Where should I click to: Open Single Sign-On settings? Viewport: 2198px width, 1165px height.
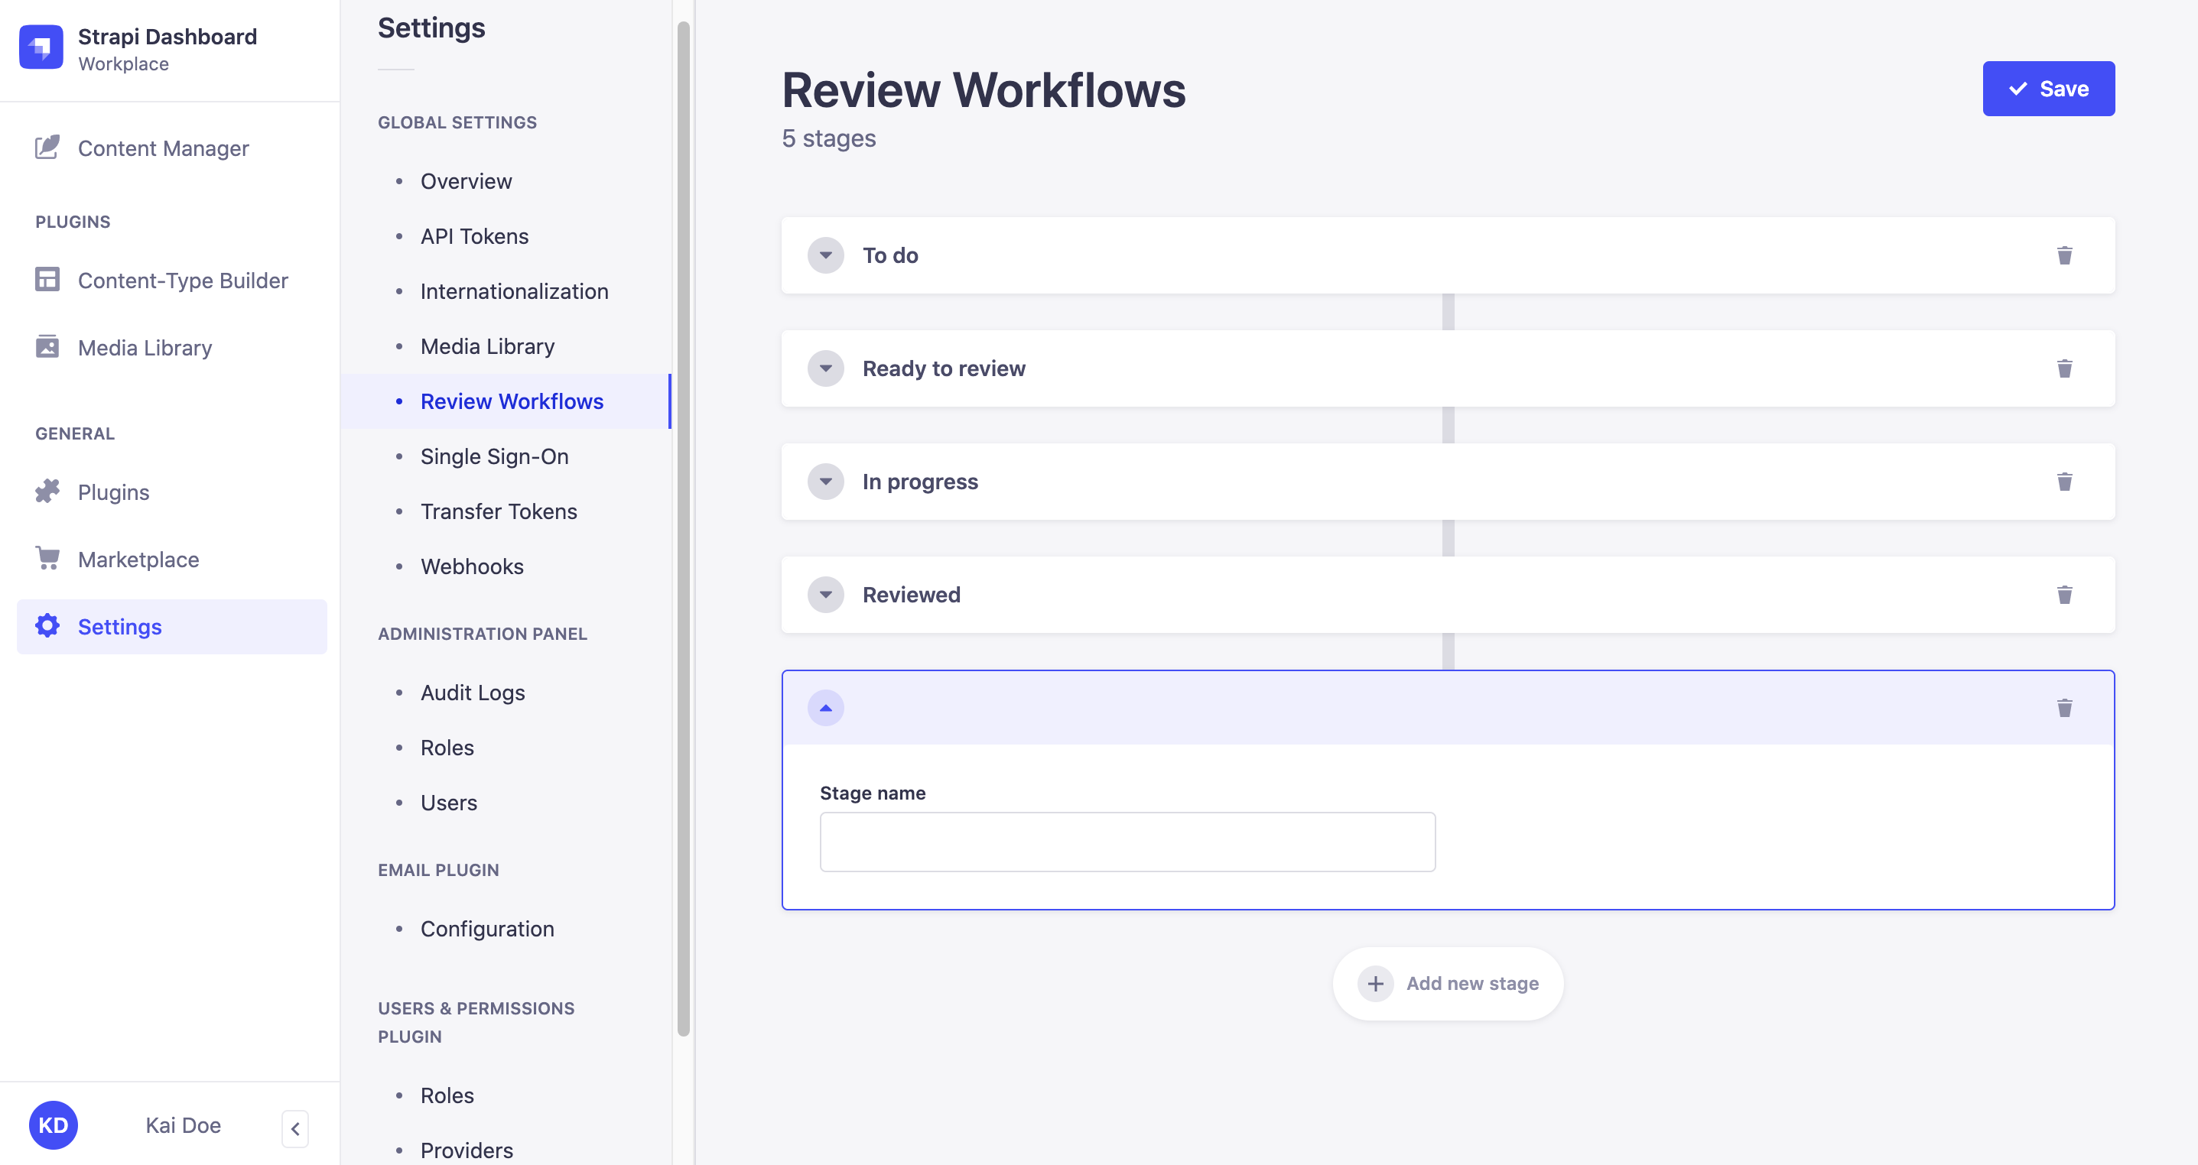point(494,455)
